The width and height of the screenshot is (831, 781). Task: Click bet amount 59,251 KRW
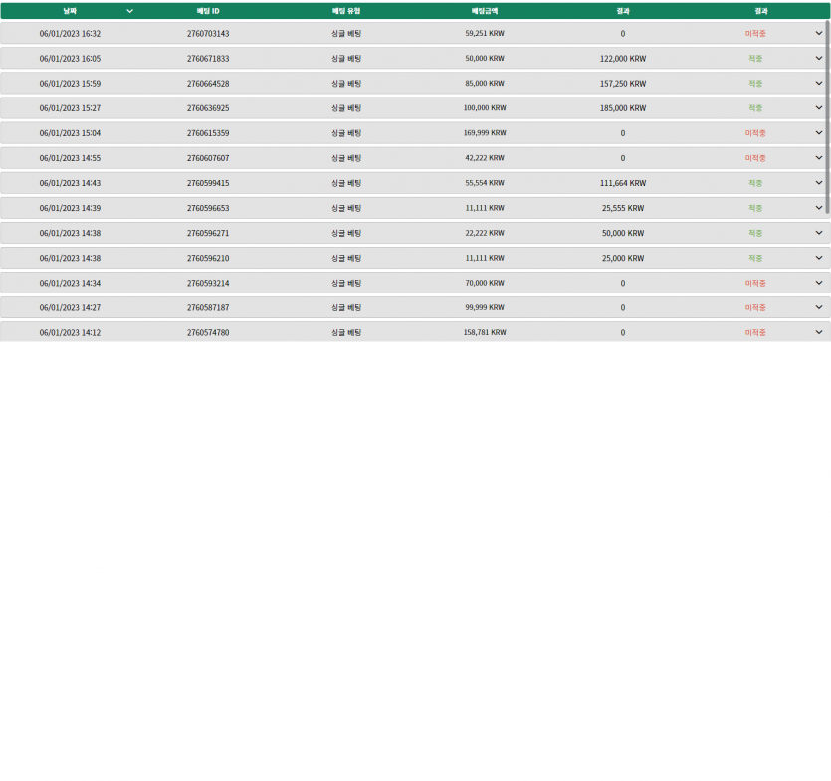pos(485,33)
